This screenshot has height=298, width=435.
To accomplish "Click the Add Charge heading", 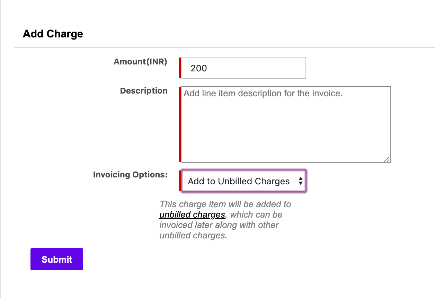I will (x=53, y=34).
